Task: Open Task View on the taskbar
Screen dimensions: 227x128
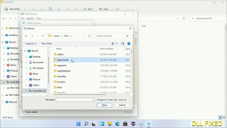Action: (x=94, y=124)
